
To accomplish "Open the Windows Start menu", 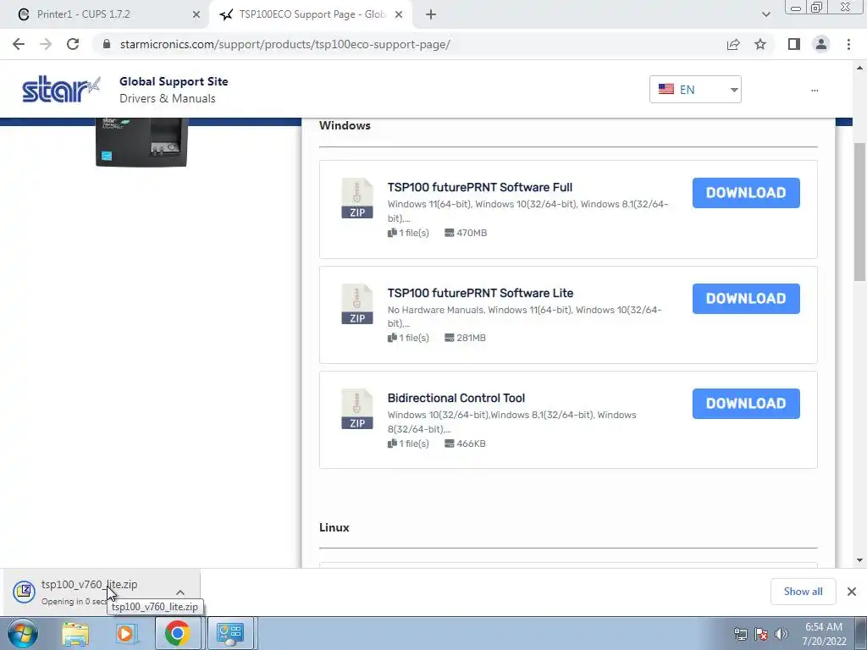I will pyautogui.click(x=22, y=633).
